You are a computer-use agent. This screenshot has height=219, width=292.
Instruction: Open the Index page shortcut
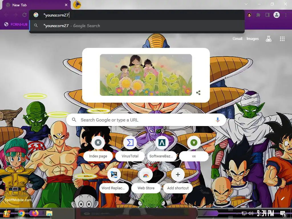click(98, 148)
